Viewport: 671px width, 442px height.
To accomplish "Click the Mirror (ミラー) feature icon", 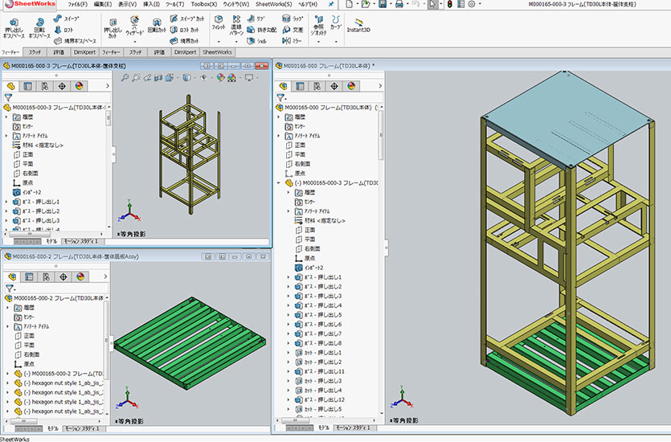I will coord(286,41).
